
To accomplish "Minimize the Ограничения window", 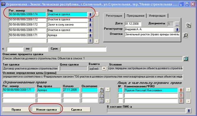I will 181,4.
